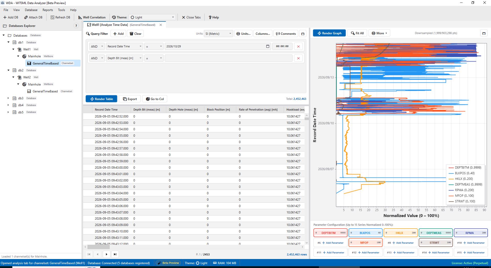This screenshot has height=268, width=491.
Task: Jump to the last table page
Action: pos(115,254)
